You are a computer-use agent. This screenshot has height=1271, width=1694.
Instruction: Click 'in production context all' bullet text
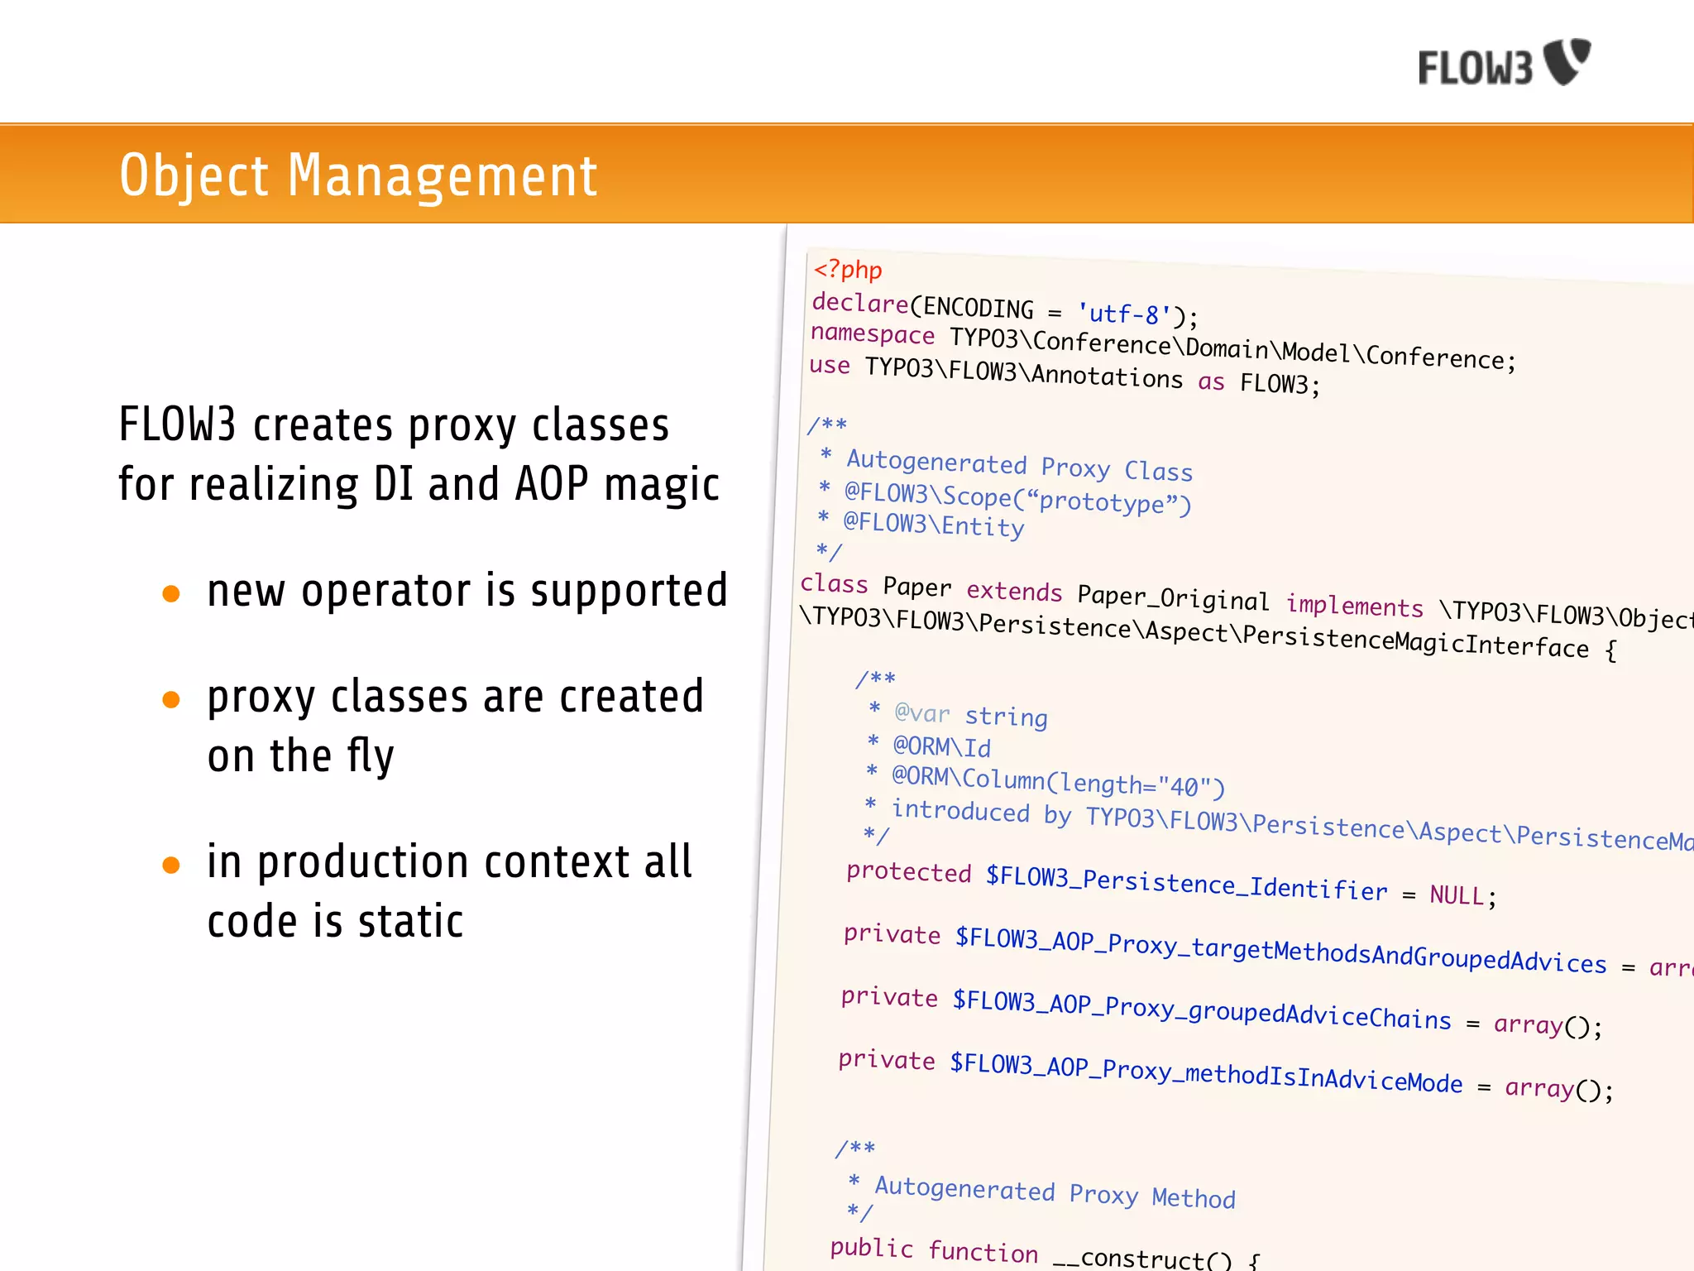click(449, 862)
